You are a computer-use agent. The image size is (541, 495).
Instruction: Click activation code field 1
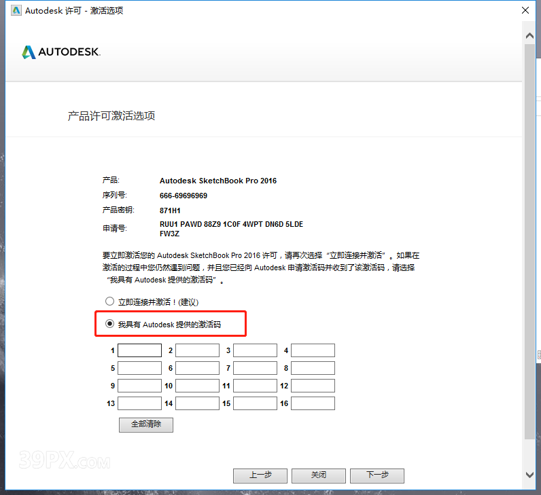click(x=139, y=350)
